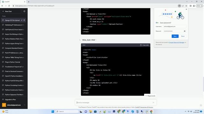Open Python "%%s" String Format chat
The height and width of the screenshot is (114, 204).
13,58
